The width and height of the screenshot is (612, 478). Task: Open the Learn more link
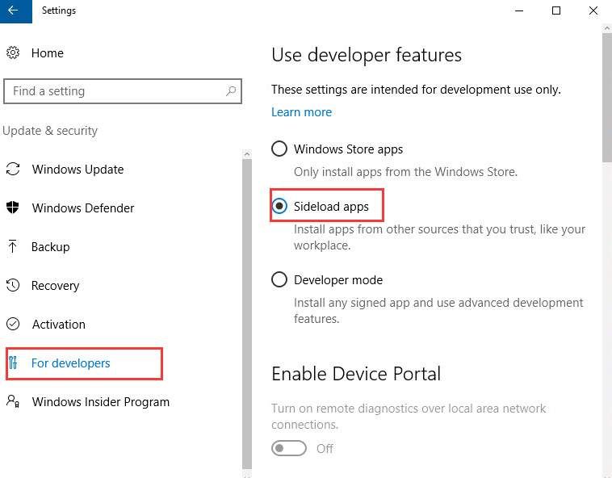(301, 112)
